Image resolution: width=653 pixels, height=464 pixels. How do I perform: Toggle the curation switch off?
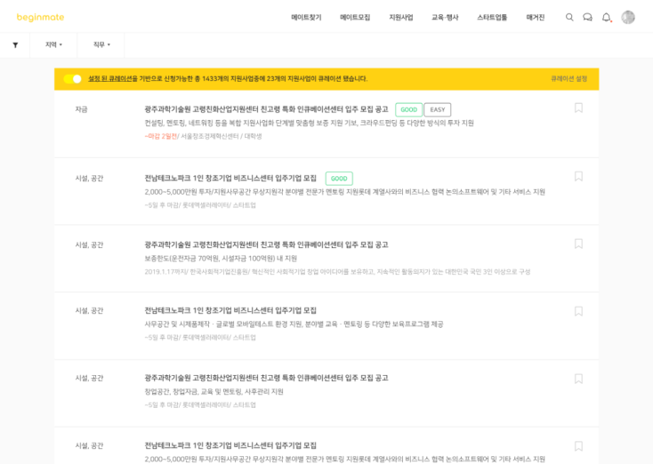click(x=72, y=79)
